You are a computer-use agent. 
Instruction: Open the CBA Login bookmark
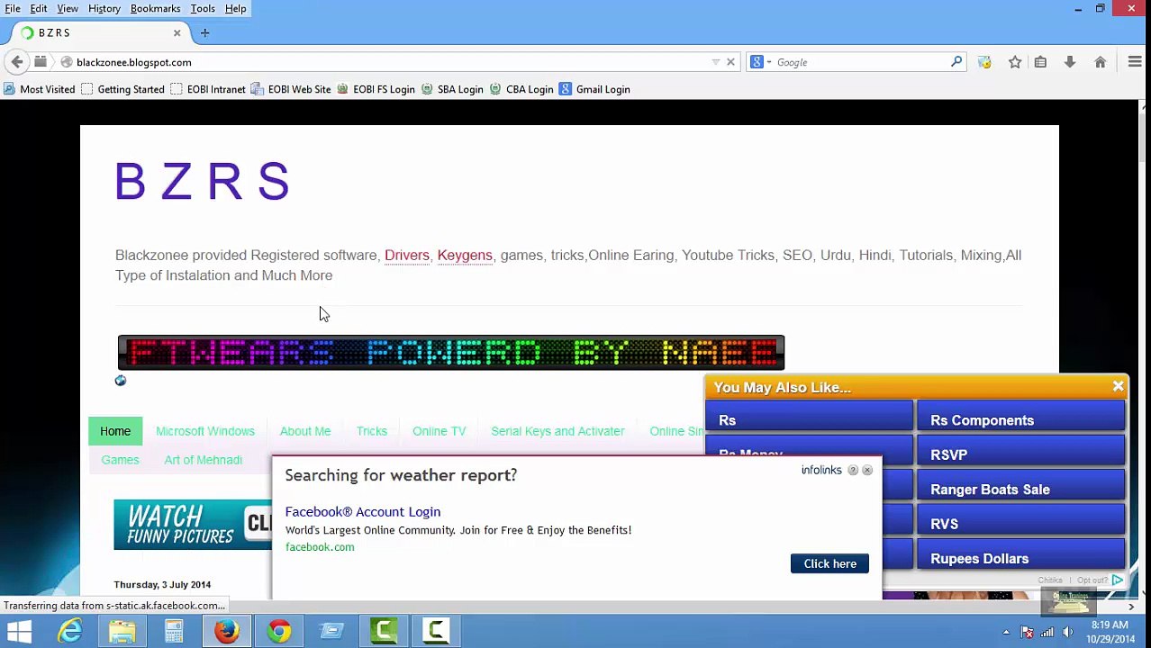[521, 89]
